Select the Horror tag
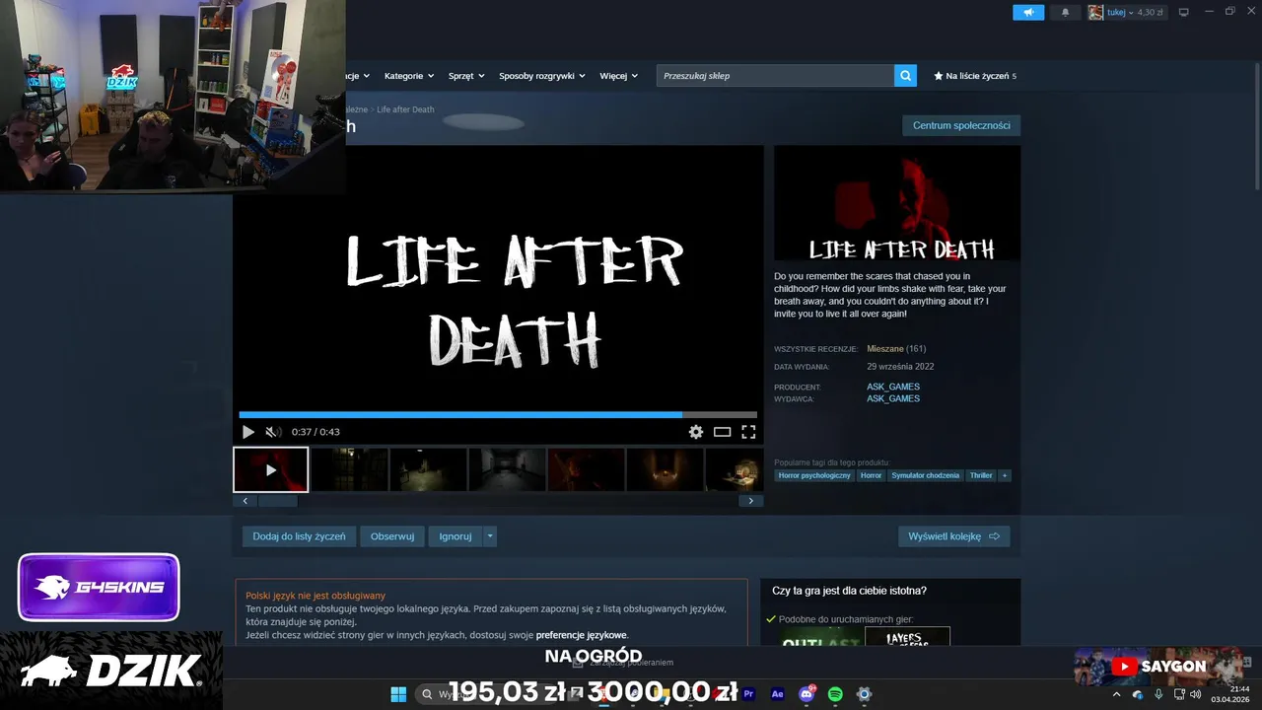The width and height of the screenshot is (1262, 710). click(x=871, y=475)
